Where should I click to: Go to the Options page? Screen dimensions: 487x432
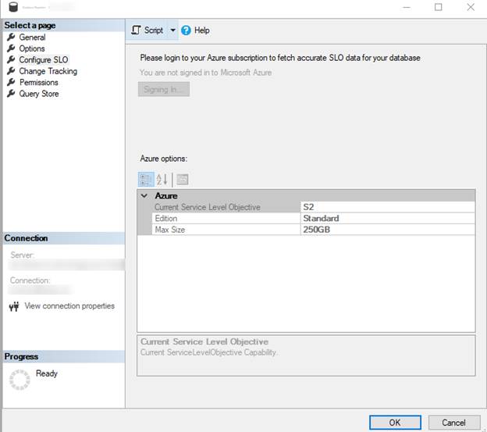32,48
